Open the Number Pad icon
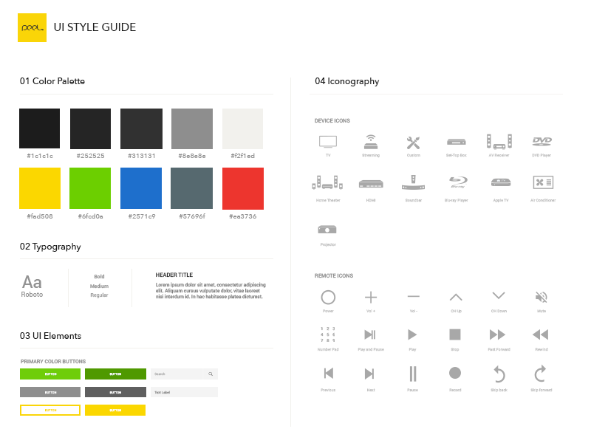 (328, 334)
